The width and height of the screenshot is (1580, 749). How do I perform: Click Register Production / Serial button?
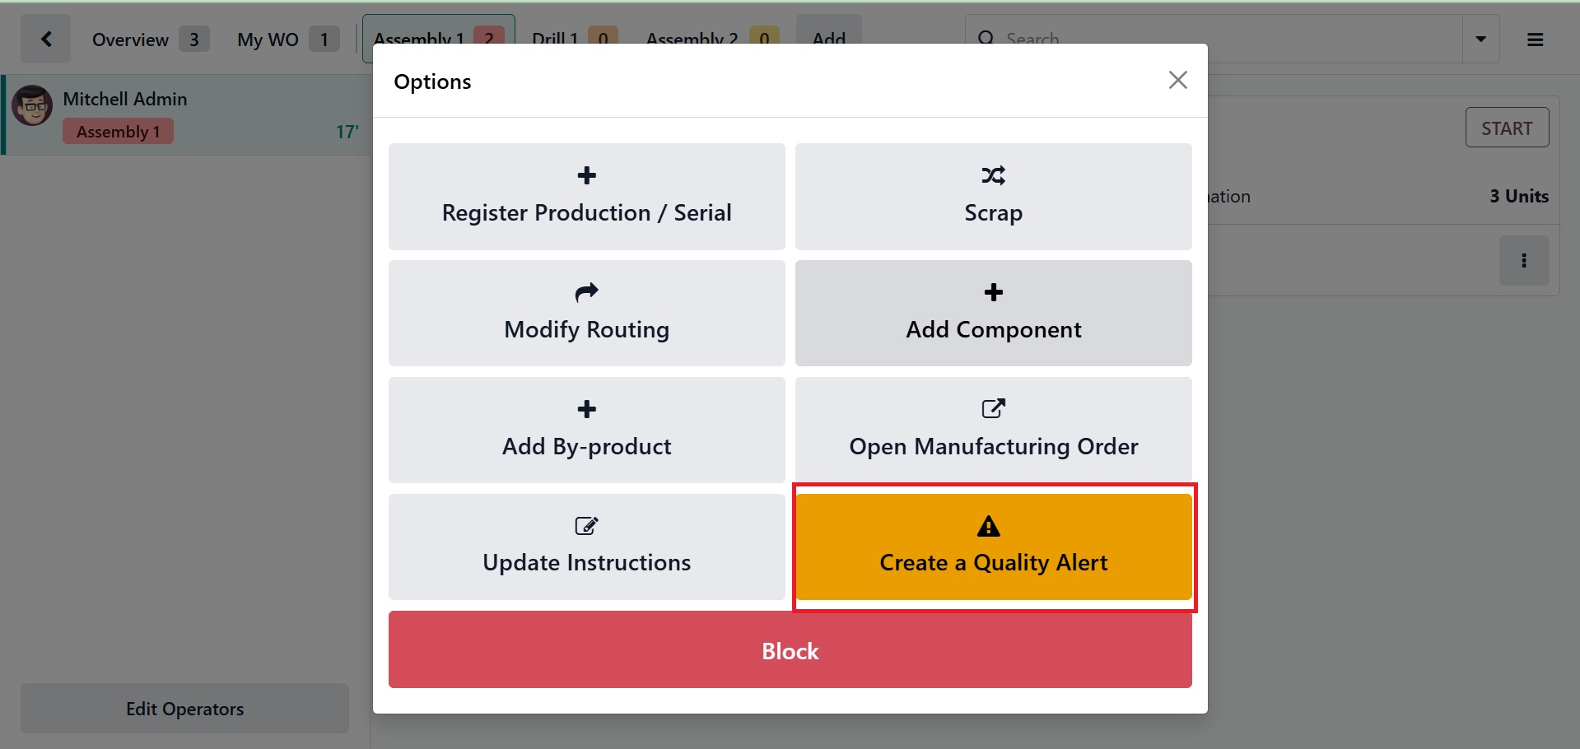587,197
